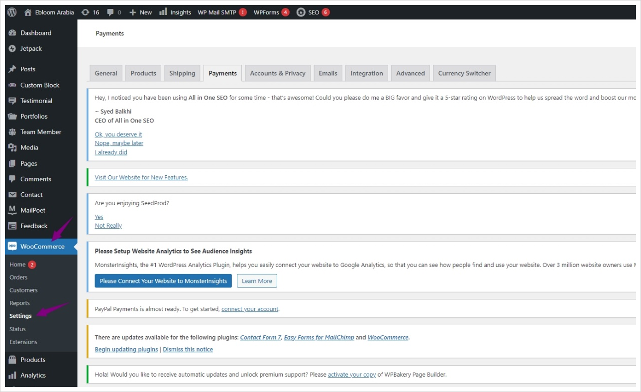The height and width of the screenshot is (392, 641).
Task: Answer Yes to the SeedProd question
Action: click(x=99, y=217)
